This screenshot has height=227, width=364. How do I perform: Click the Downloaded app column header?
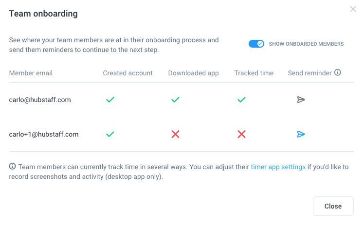click(x=193, y=73)
